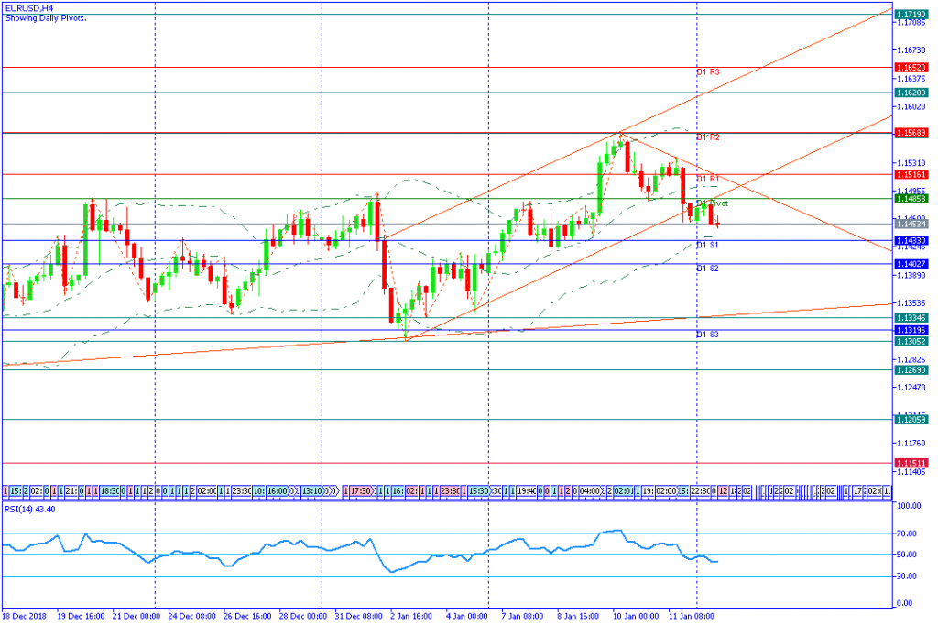
Task: Select the 04:00 calendar event marker
Action: pos(589,491)
